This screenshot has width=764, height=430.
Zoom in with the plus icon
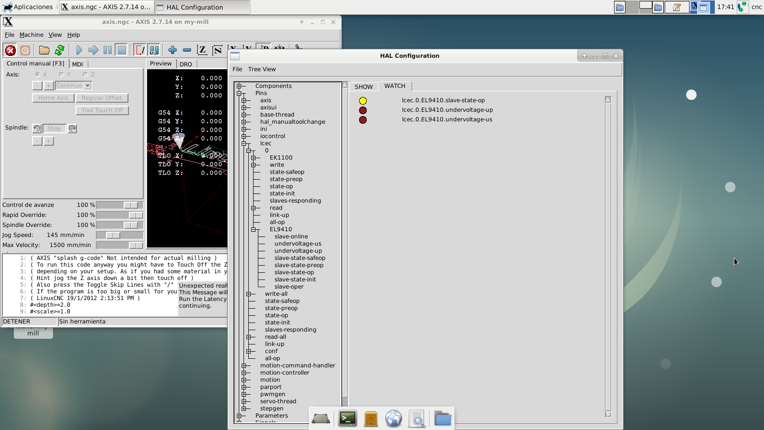coord(173,50)
